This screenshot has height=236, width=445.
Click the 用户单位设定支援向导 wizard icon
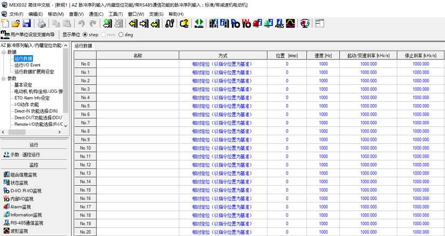click(5, 35)
